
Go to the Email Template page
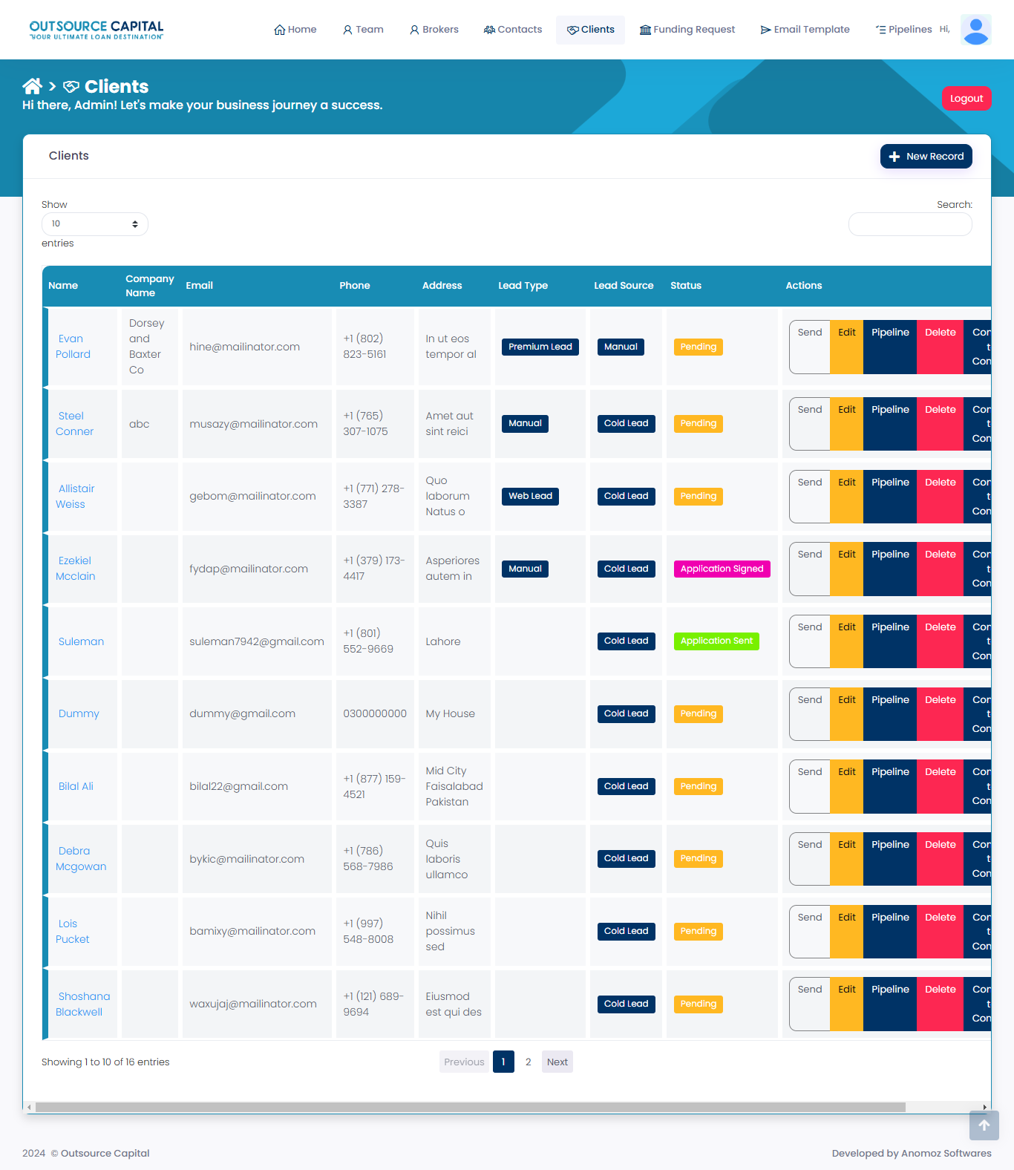[805, 30]
